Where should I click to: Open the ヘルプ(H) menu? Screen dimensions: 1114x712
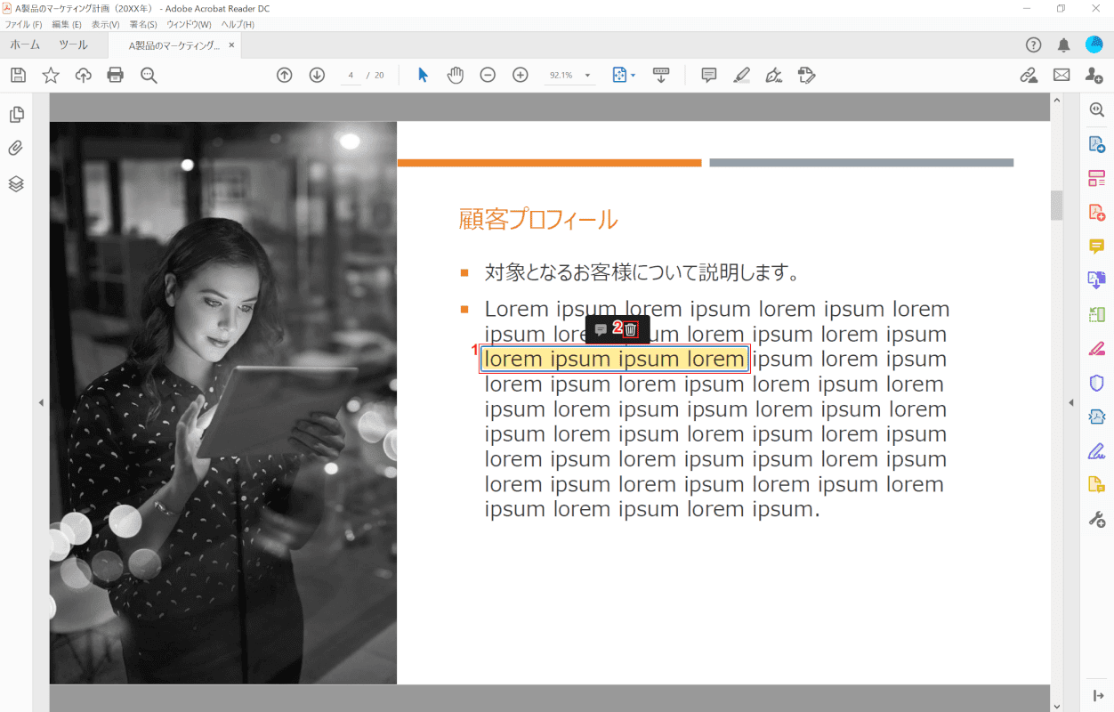pyautogui.click(x=237, y=24)
